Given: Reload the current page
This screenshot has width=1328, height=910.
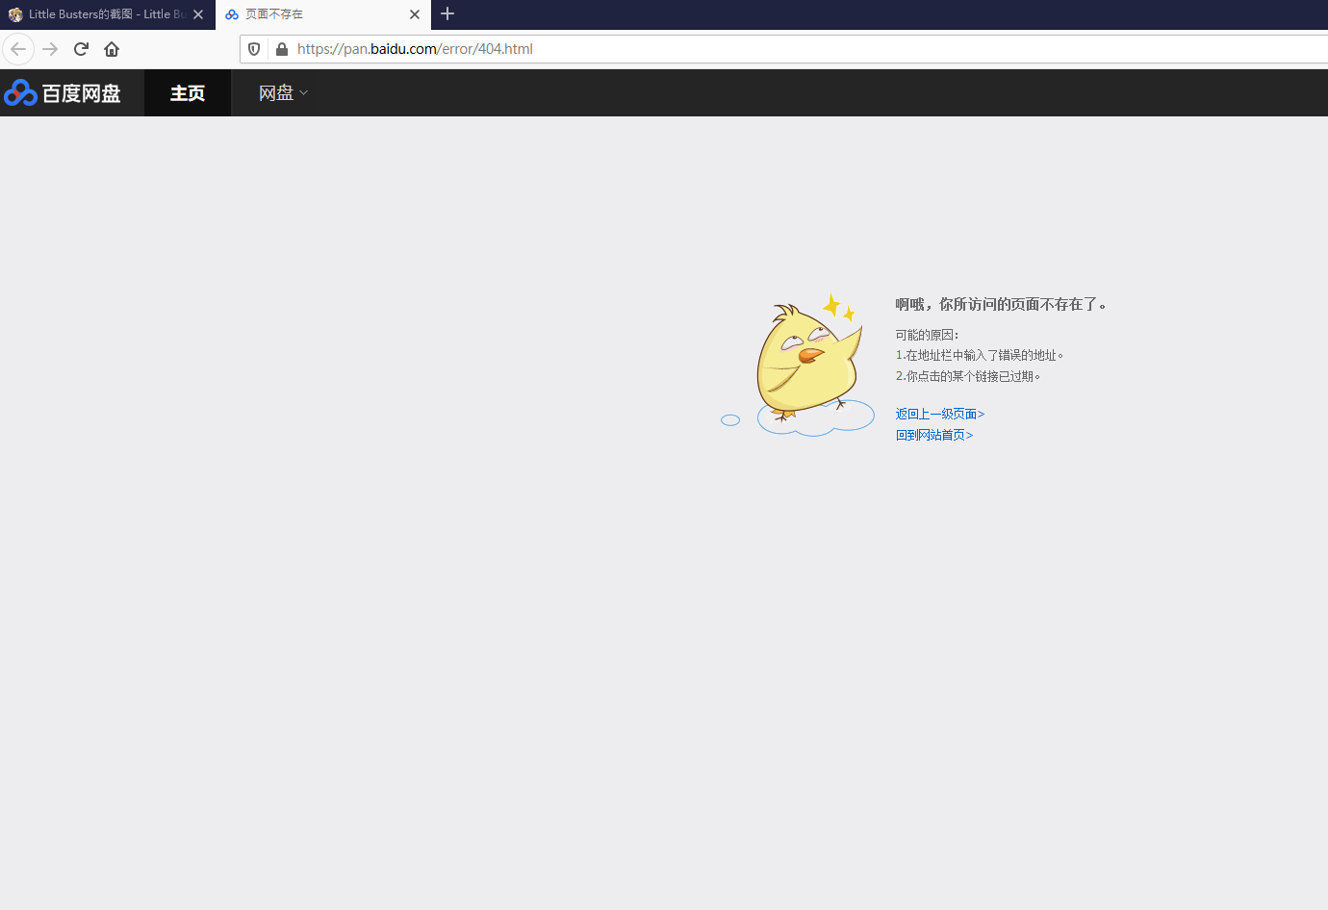Looking at the screenshot, I should pyautogui.click(x=81, y=49).
